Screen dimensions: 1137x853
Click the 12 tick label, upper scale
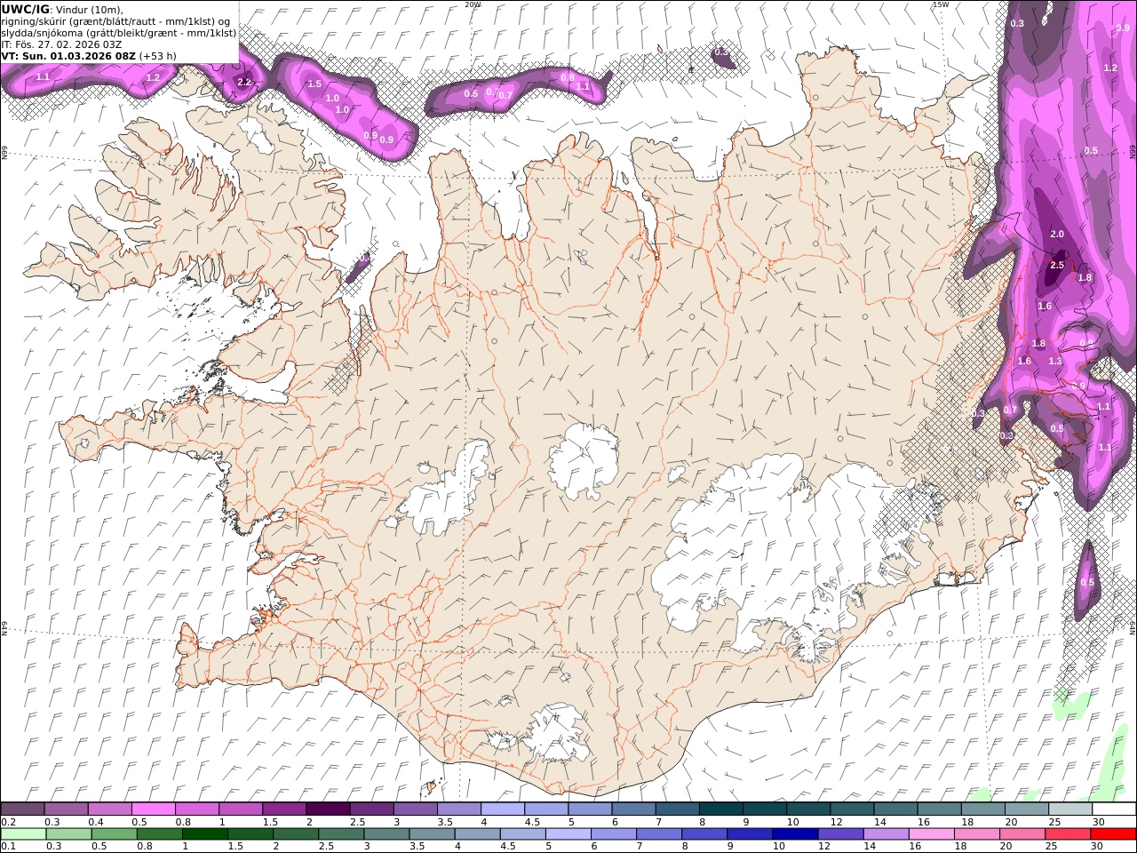pos(836,822)
